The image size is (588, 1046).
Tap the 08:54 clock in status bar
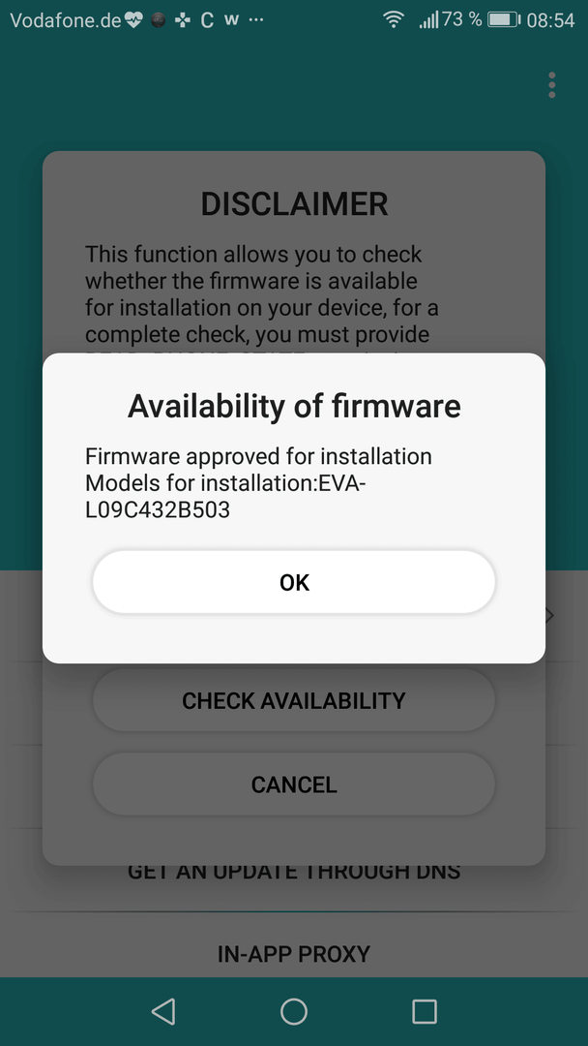[x=550, y=20]
